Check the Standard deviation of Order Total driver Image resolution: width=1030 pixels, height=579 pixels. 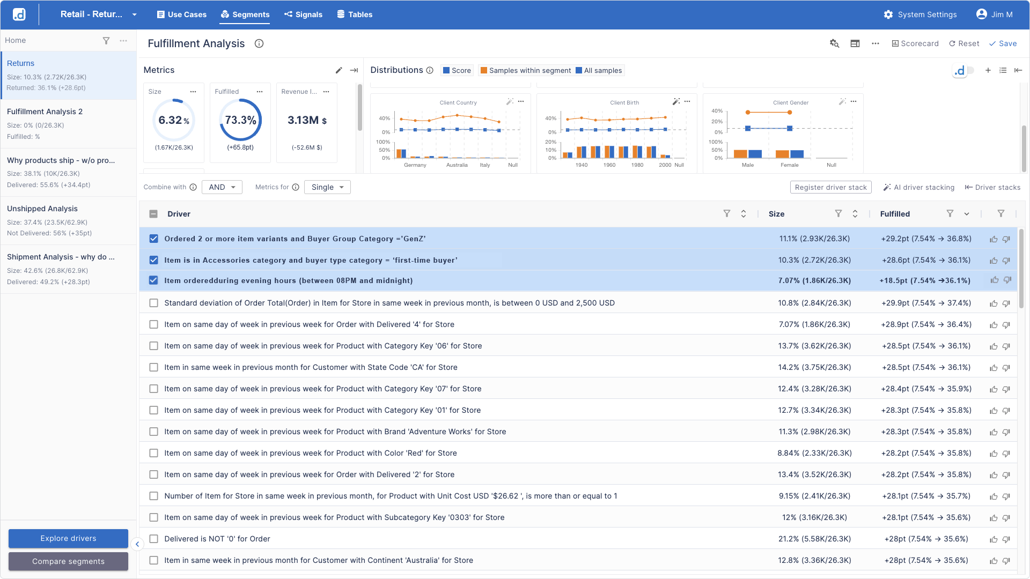(153, 303)
